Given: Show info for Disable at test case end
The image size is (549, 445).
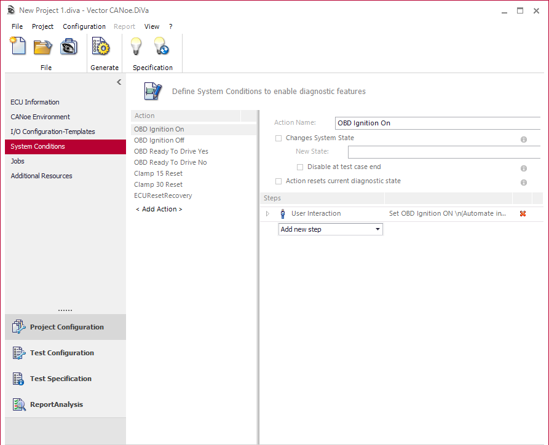Looking at the screenshot, I should point(524,168).
